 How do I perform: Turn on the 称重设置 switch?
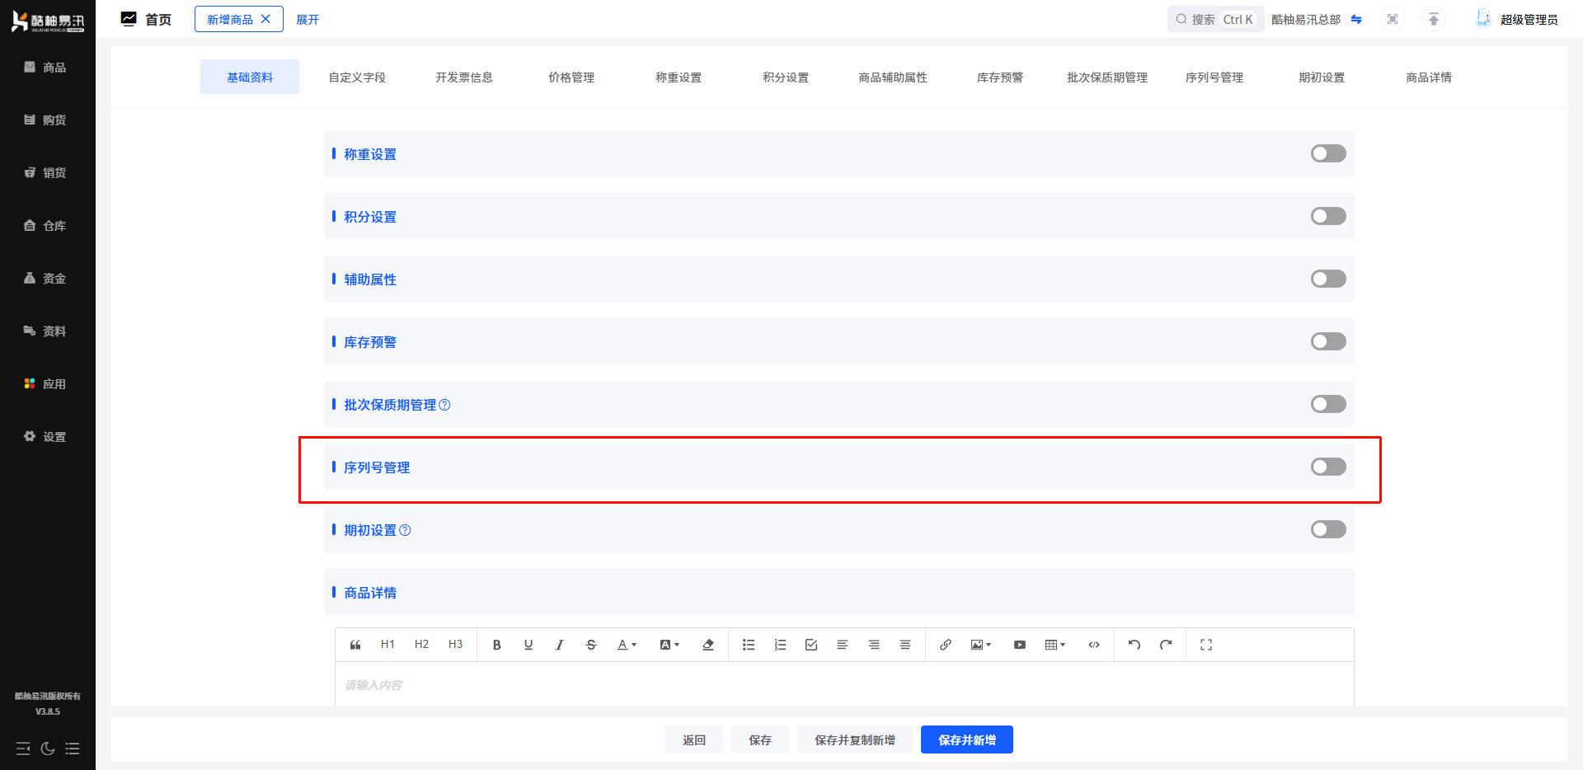click(1327, 153)
